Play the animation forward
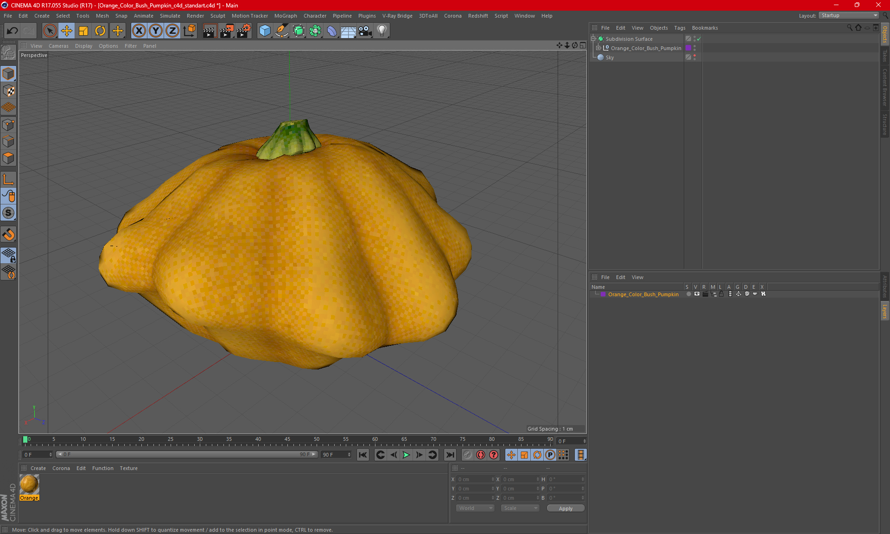Viewport: 890px width, 534px height. click(406, 455)
